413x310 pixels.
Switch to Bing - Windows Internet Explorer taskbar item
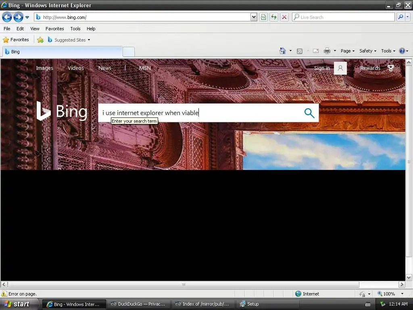click(x=74, y=304)
